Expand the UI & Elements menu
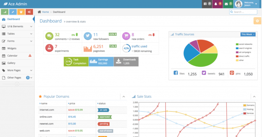Screen dimensions: 262x137 (x=17, y=26)
